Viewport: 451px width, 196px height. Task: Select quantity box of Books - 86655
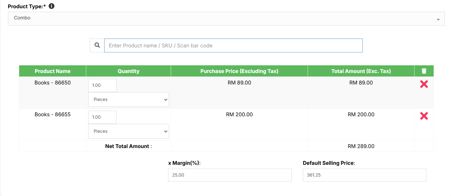[x=102, y=117]
